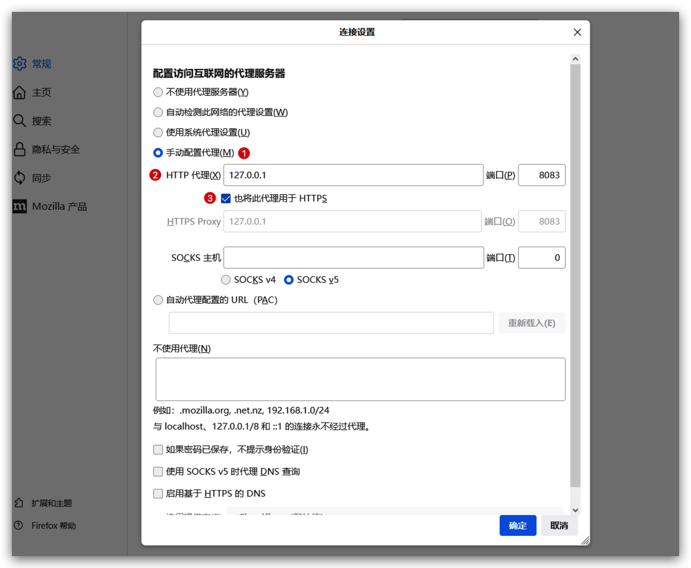This screenshot has height=568, width=691.
Task: Click the HTTP 代理 address input field
Action: coord(353,175)
